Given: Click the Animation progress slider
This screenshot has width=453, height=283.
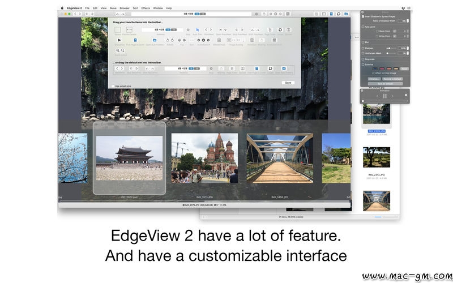Looking at the screenshot, I should [385, 101].
